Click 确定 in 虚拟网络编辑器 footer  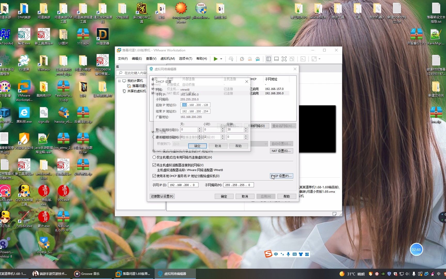[x=224, y=196]
